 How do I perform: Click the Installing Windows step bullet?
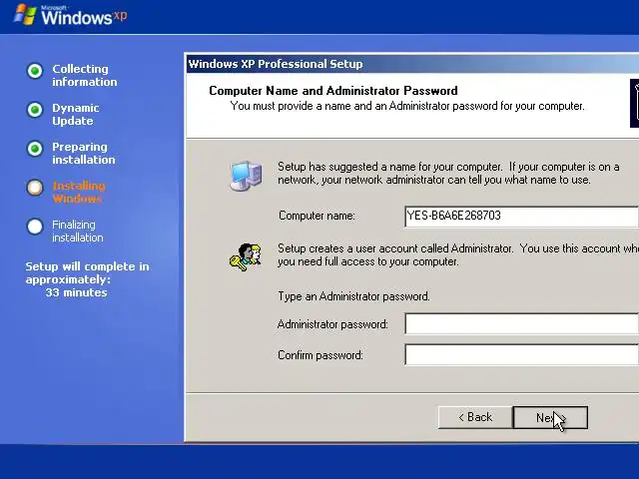point(35,188)
